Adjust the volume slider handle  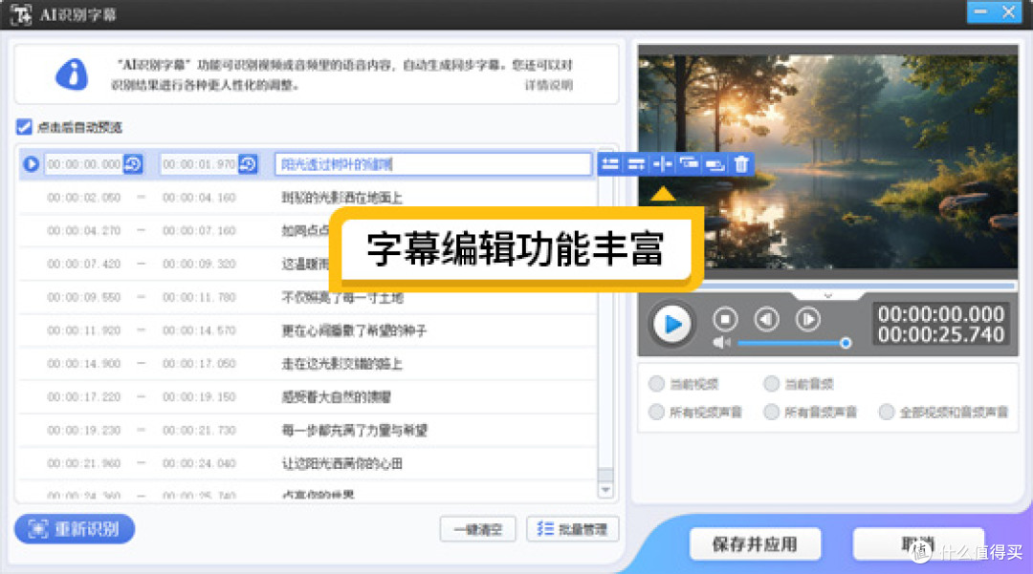click(x=846, y=343)
